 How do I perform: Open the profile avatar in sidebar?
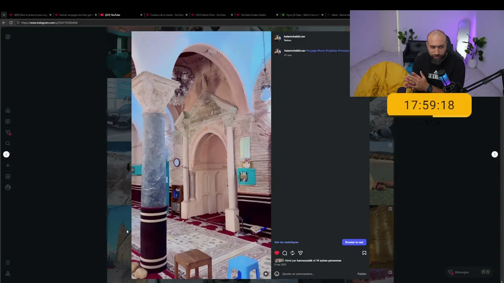point(8,187)
